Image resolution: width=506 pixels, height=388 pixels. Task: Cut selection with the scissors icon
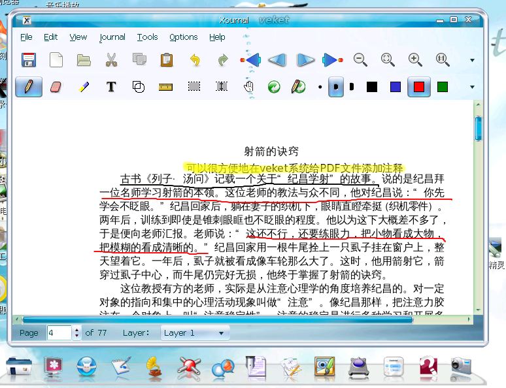click(x=111, y=60)
